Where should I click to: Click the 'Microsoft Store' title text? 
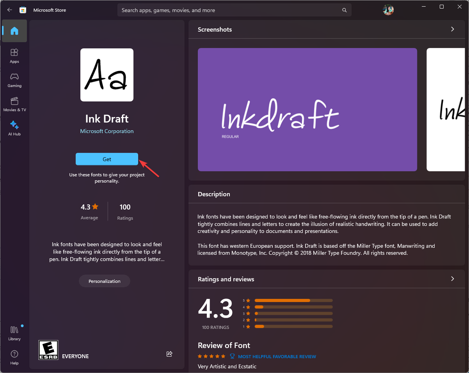(50, 10)
